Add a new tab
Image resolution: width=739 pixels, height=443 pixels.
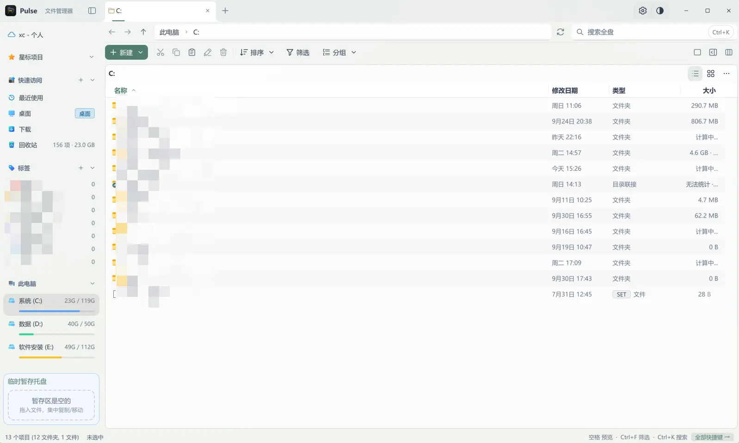pyautogui.click(x=225, y=11)
